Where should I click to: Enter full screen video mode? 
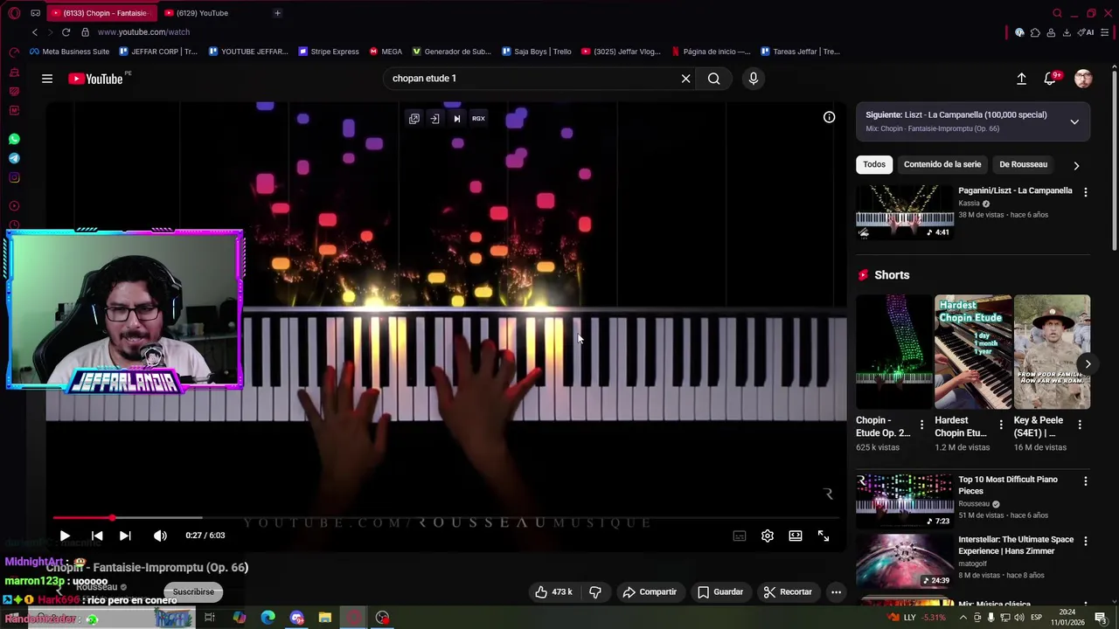pos(824,536)
